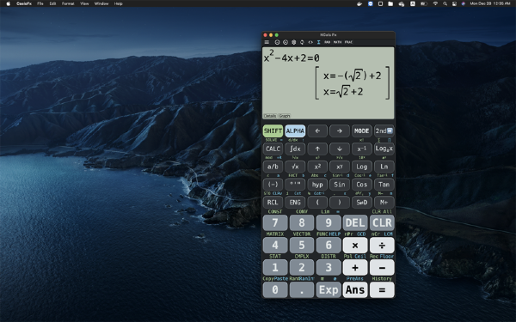Click the number 0 key

pos(275,290)
